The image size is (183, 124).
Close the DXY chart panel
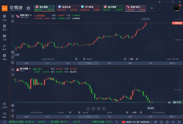13,69
